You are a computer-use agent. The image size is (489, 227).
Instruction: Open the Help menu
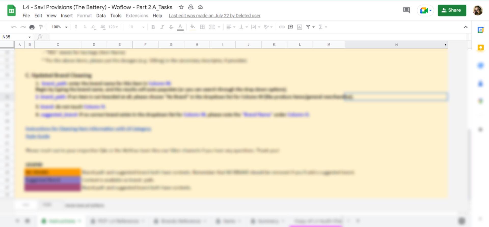click(x=157, y=16)
